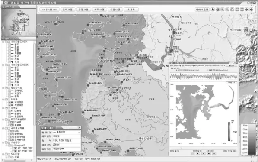258x162 pixels.
Task: Uncheck the 지방하천 layer checkbox
Action: (10, 105)
